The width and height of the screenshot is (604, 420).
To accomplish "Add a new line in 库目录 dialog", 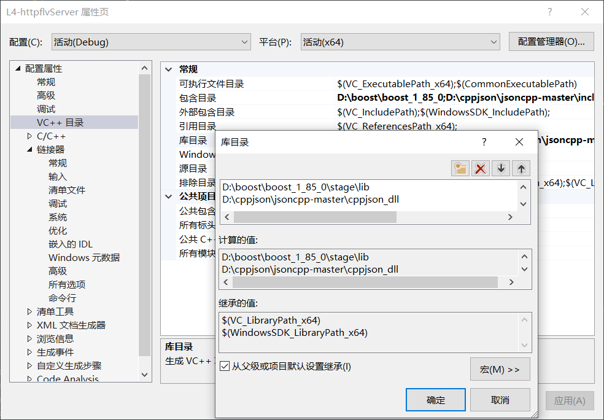I will [460, 168].
